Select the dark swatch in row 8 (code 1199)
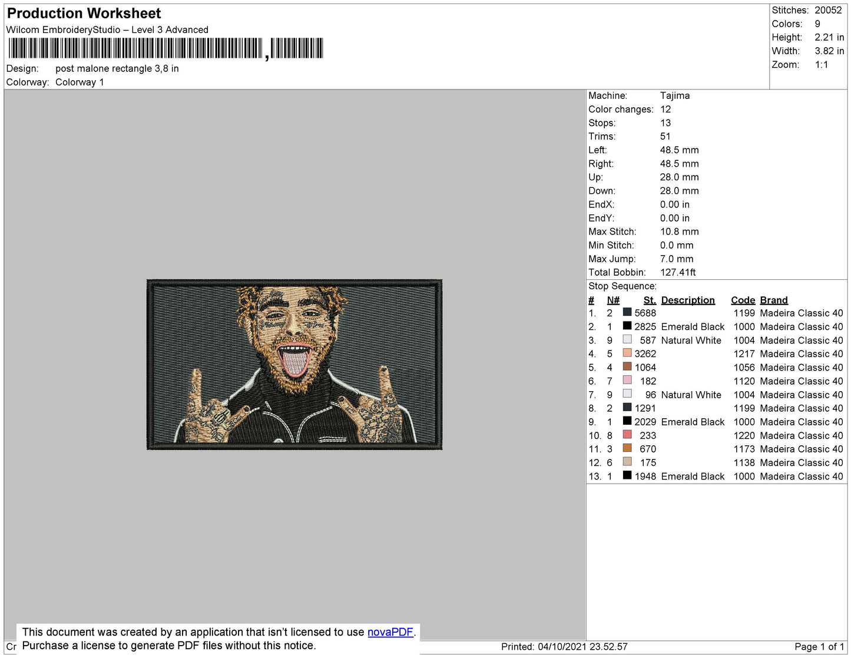This screenshot has height=658, width=851. pyautogui.click(x=627, y=407)
